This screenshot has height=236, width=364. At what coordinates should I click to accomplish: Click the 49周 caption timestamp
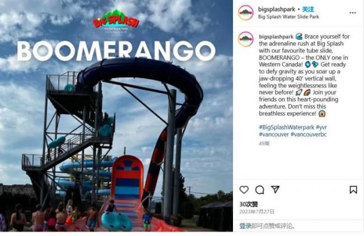pyautogui.click(x=264, y=144)
